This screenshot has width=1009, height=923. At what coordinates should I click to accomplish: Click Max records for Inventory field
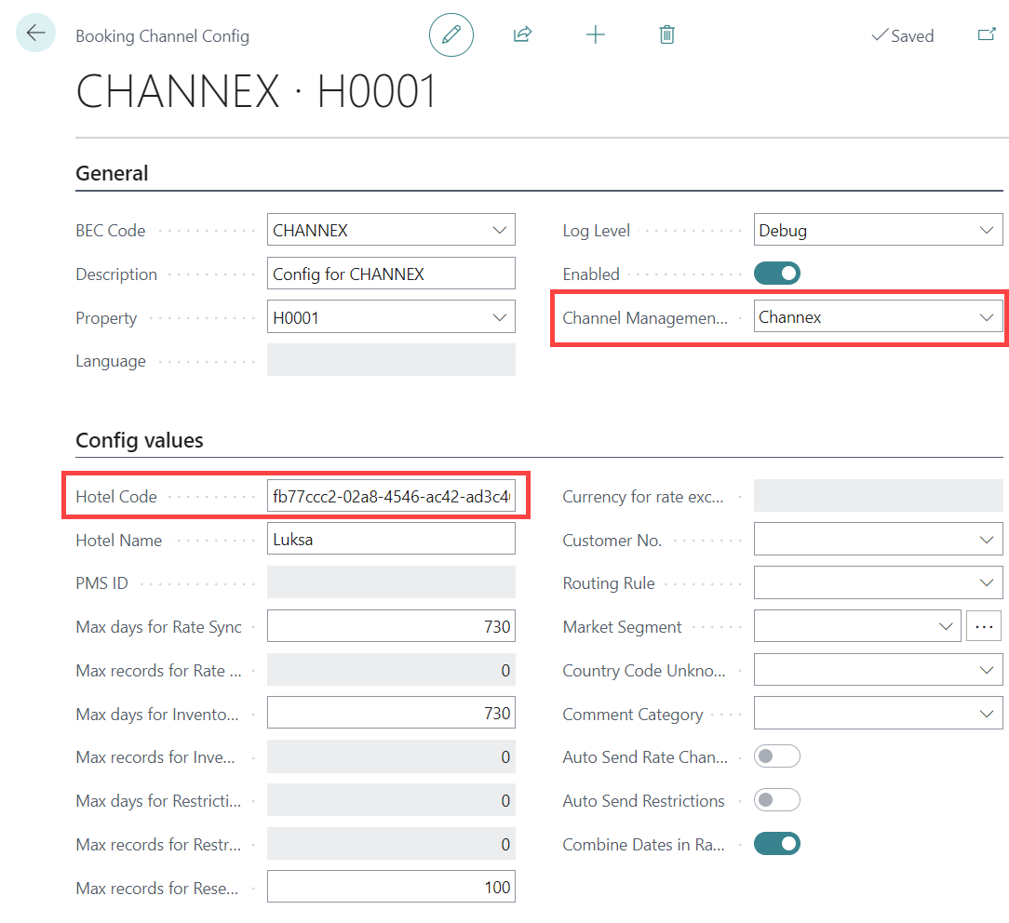click(391, 756)
